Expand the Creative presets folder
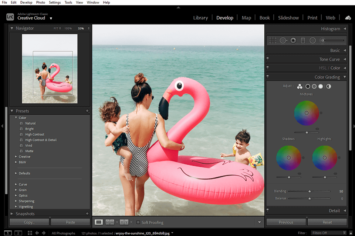 16,157
